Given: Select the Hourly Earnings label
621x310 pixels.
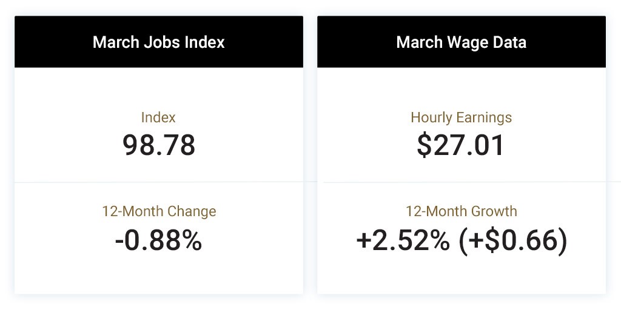Looking at the screenshot, I should coord(462,117).
